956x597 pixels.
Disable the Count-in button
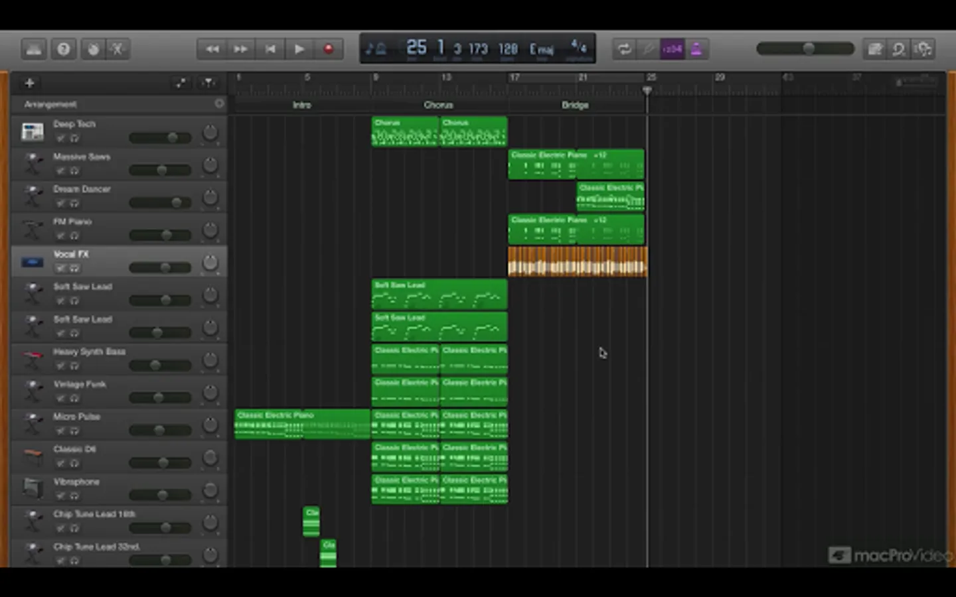click(672, 49)
